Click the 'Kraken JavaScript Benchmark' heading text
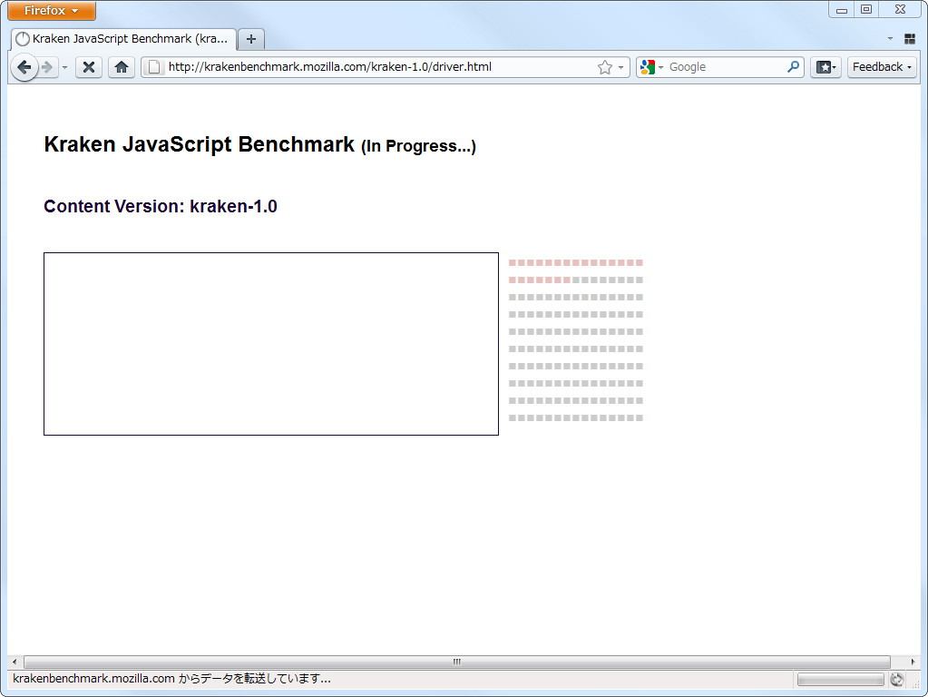This screenshot has height=697, width=928. click(x=199, y=144)
